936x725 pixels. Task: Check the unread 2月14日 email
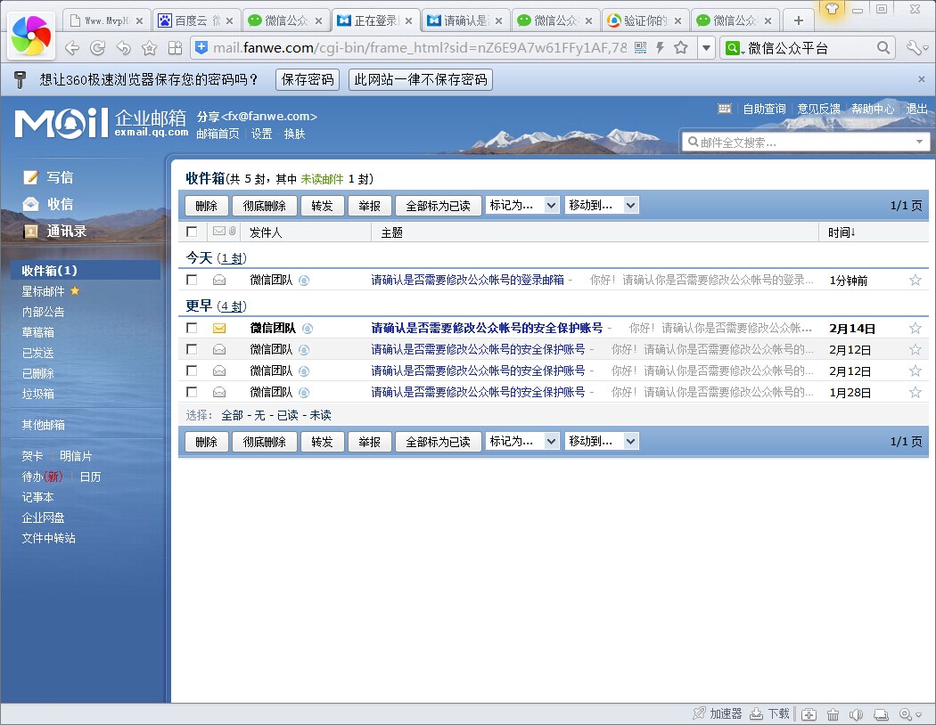(192, 328)
